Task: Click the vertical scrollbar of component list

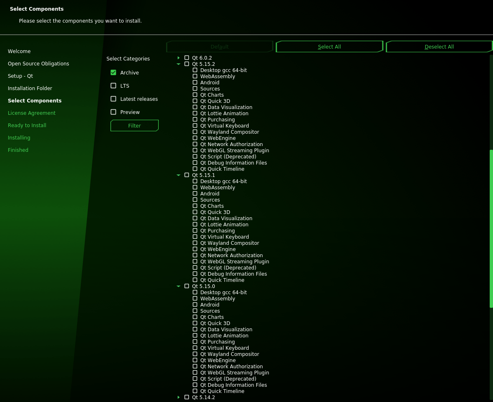Action: point(491,228)
